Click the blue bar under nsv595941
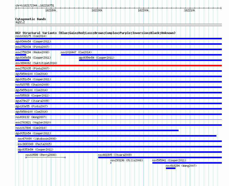 pyautogui.click(x=187, y=163)
